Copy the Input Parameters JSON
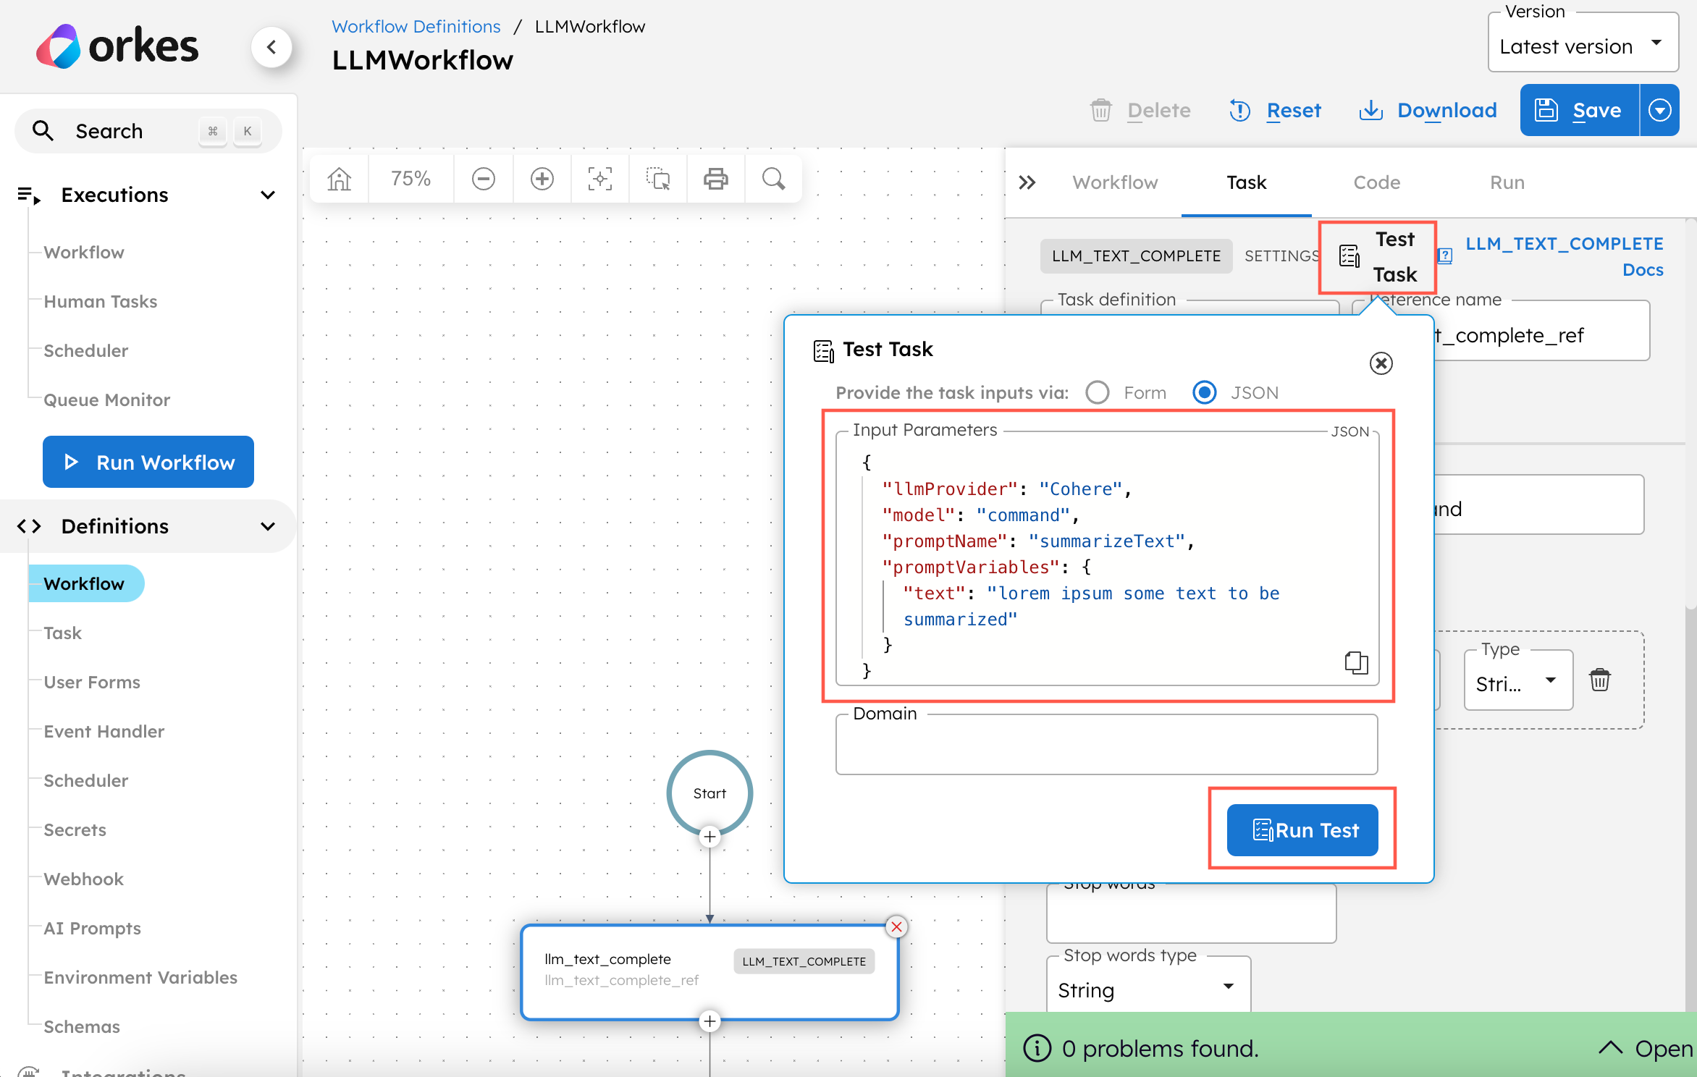This screenshot has width=1697, height=1077. 1356,662
